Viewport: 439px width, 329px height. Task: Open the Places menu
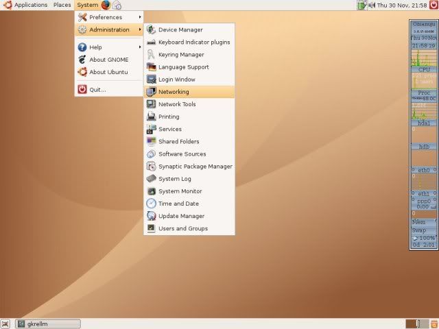click(x=62, y=5)
